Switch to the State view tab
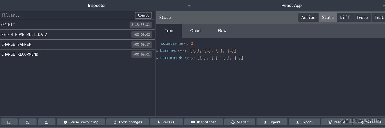The height and width of the screenshot is (128, 385). coord(328,17)
